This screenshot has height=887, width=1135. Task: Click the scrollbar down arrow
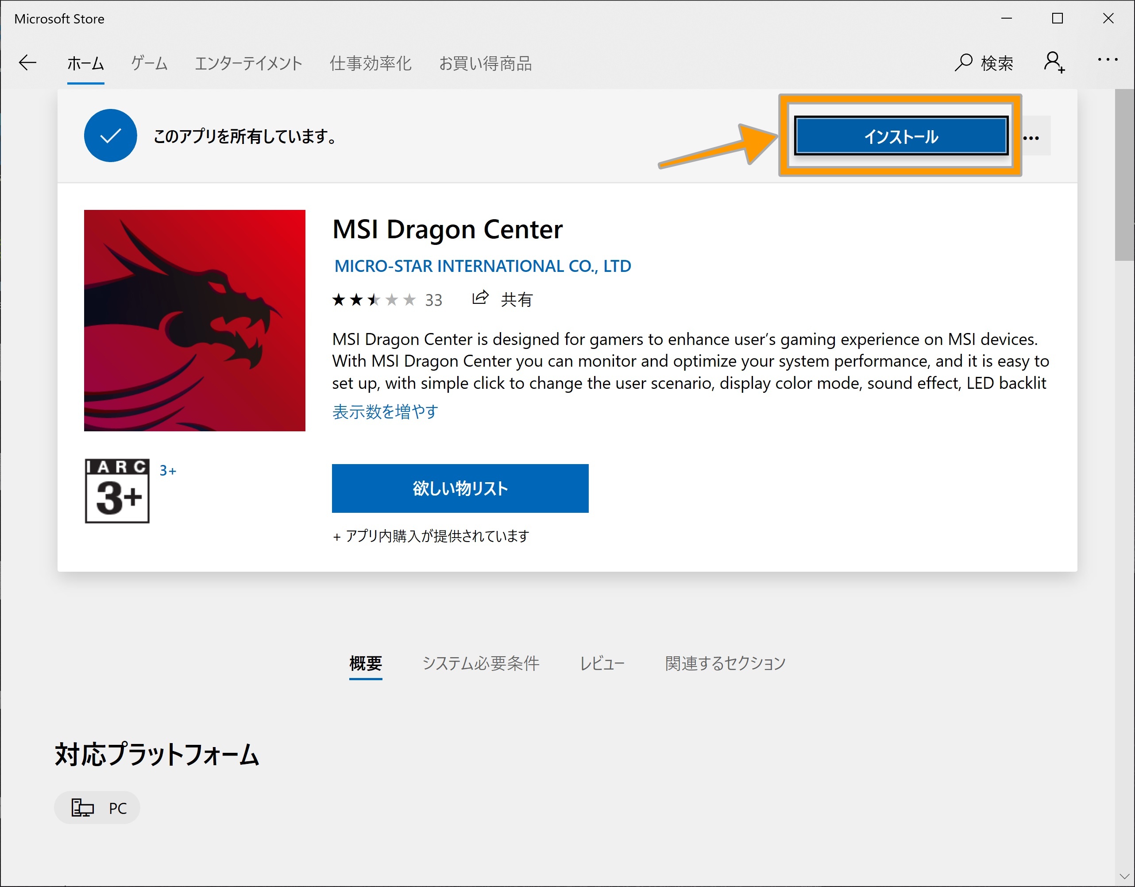[x=1125, y=877]
